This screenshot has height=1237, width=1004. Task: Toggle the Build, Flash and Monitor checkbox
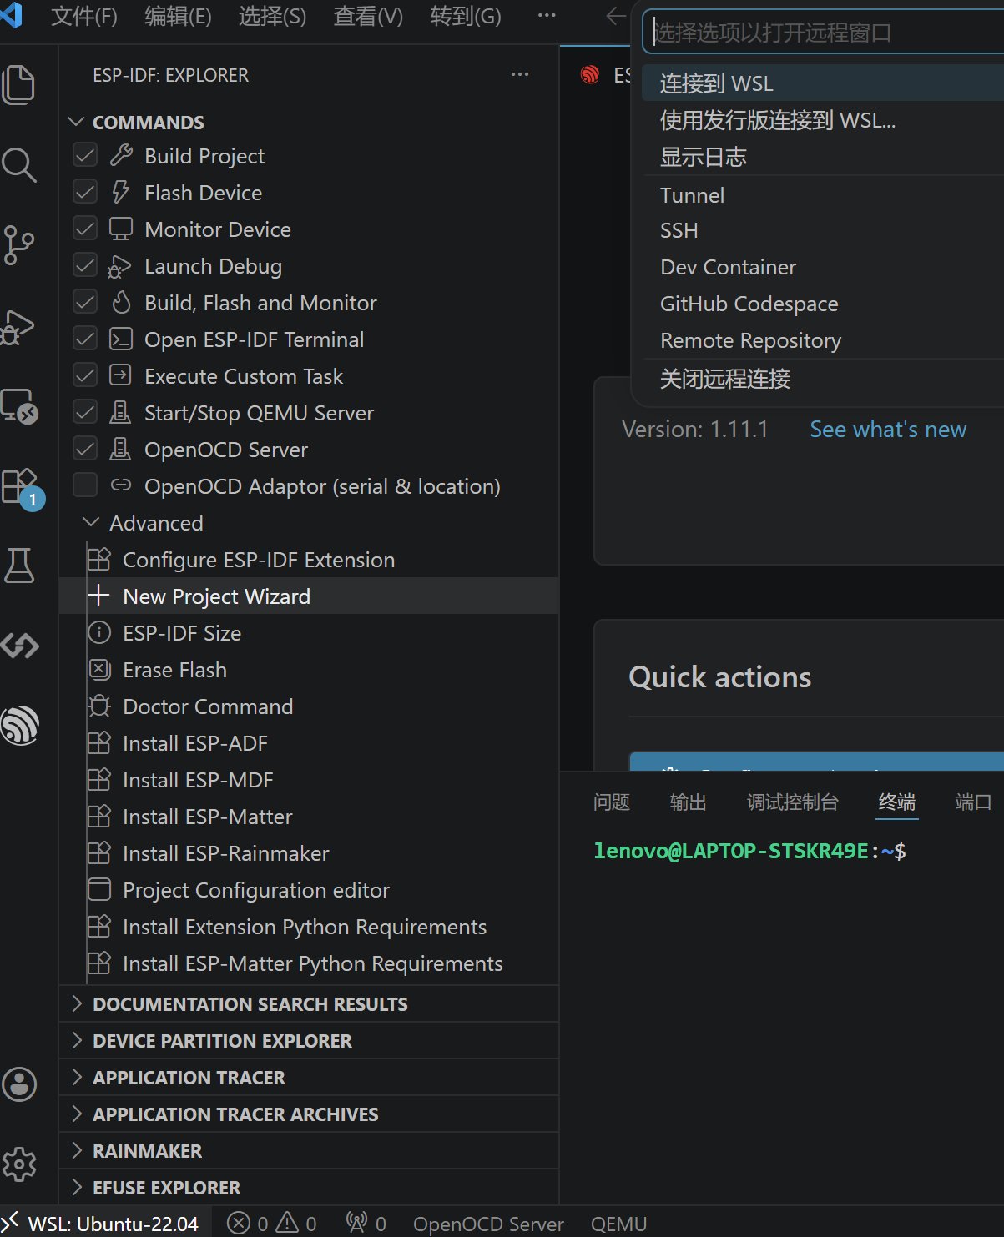coord(85,302)
